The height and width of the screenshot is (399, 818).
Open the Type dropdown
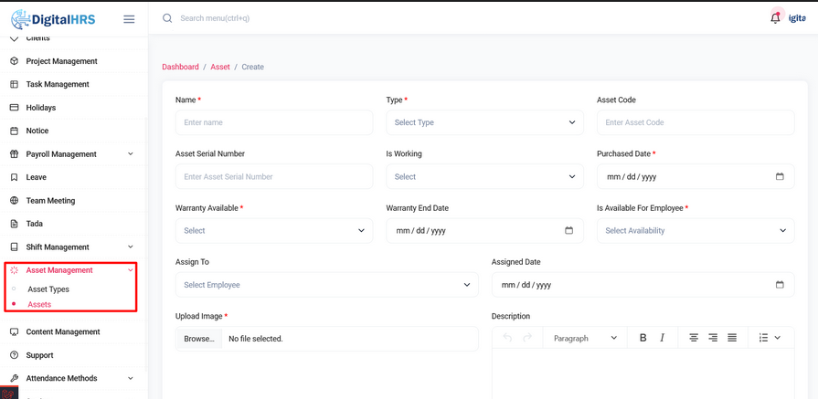click(x=484, y=122)
